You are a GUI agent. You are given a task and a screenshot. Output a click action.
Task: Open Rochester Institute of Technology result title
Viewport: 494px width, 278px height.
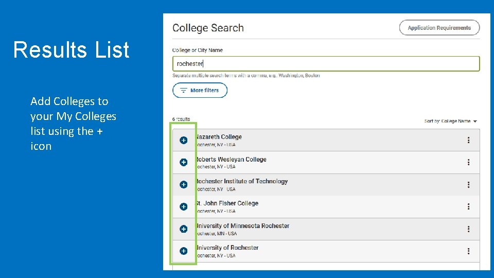241,181
